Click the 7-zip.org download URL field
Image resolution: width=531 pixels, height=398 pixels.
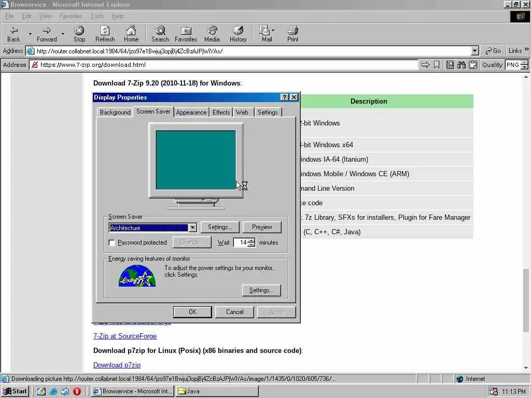pos(223,65)
